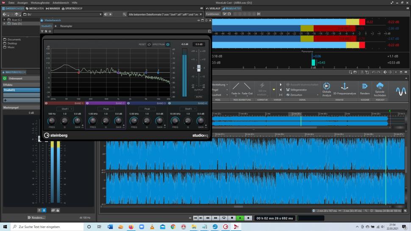Click the Rendern icon in the ribbon
Viewport: 411px width, 231px height.
[x=364, y=86]
